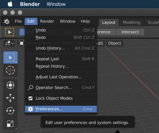This screenshot has height=133, width=159.
Task: Switch to the Modeling workspace tab
Action: tap(131, 22)
